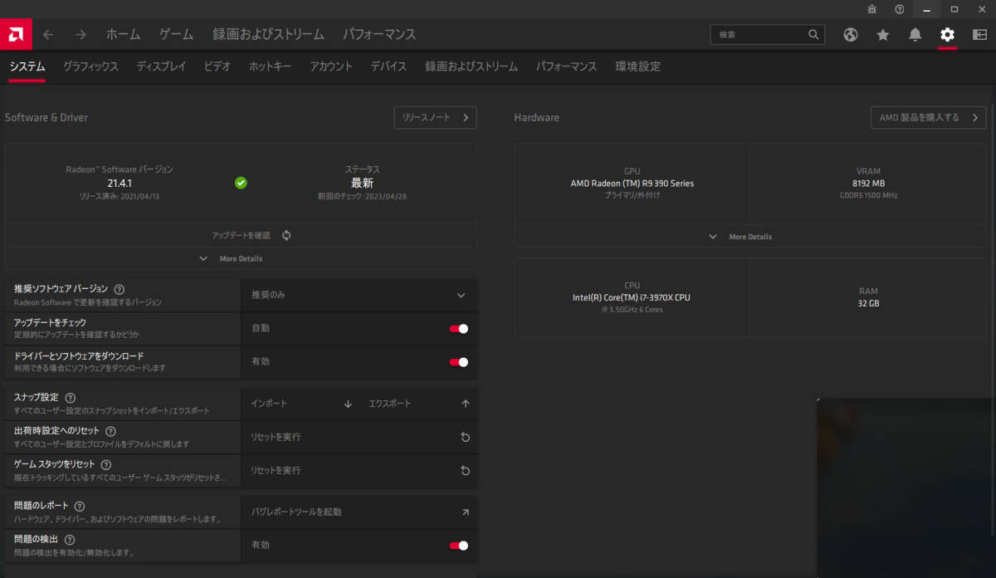Switch to アカウント tab
996x578 pixels.
(x=331, y=66)
